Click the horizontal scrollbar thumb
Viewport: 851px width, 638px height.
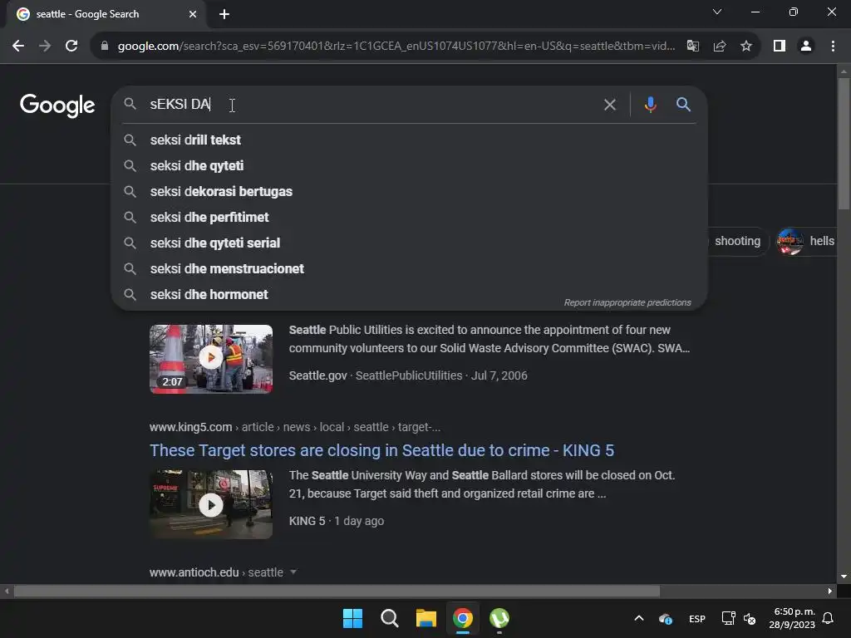tap(337, 591)
